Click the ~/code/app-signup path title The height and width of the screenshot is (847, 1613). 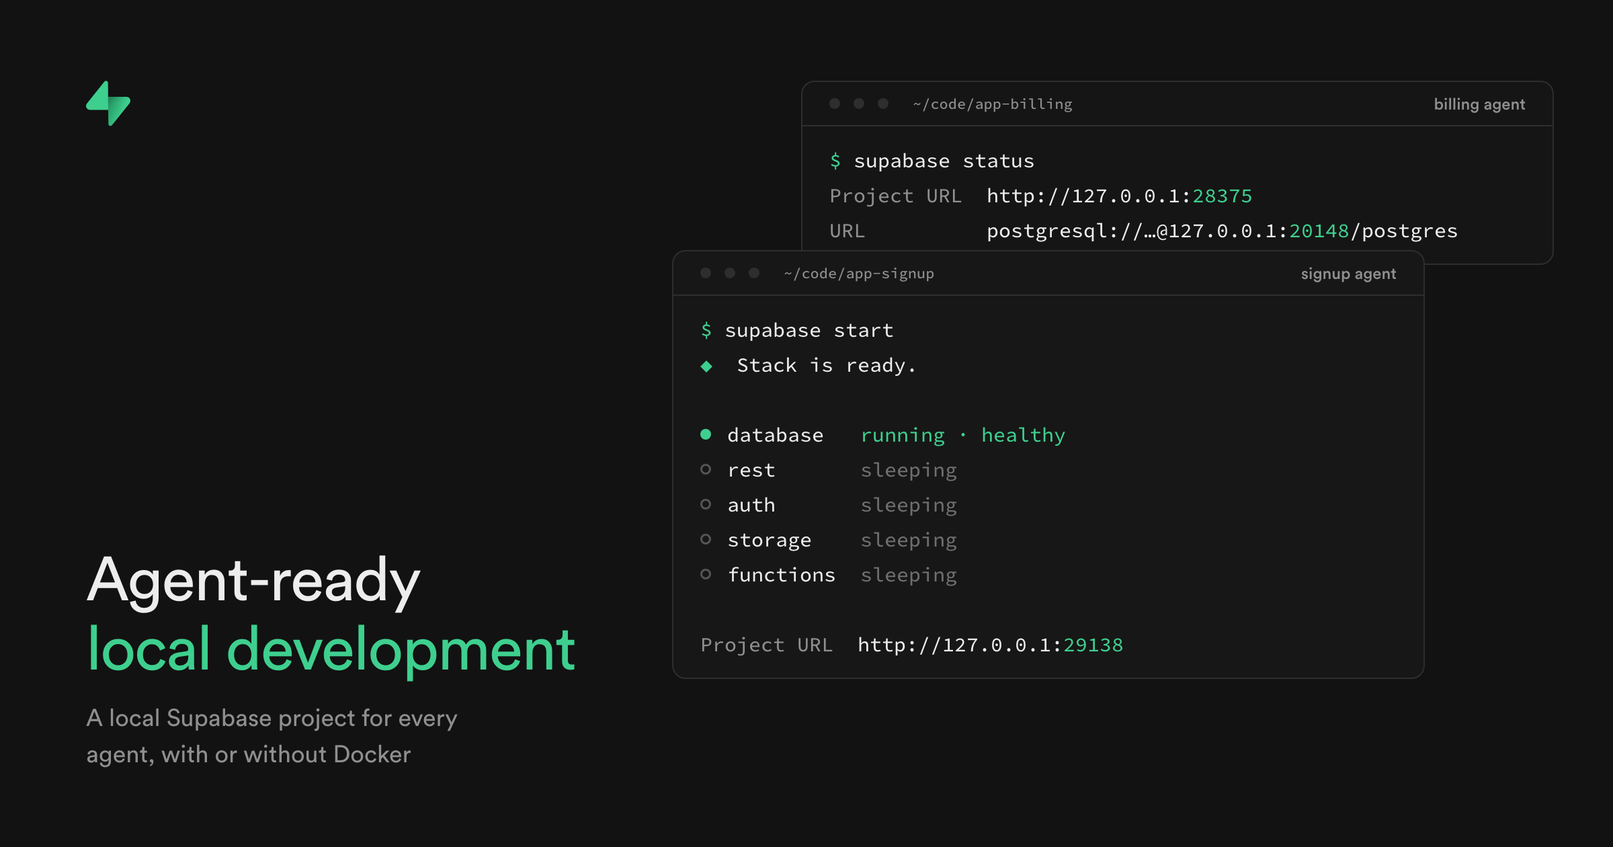coord(859,274)
